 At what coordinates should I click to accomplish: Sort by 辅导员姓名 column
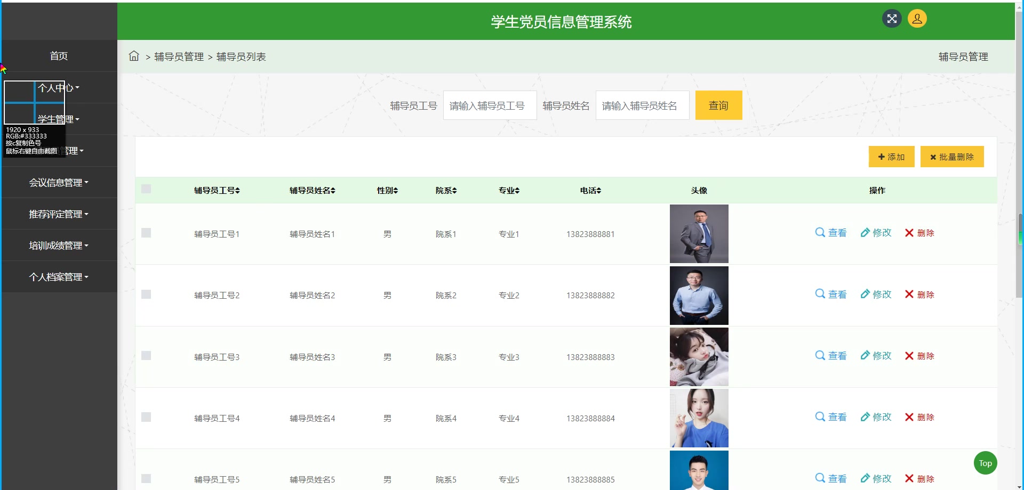[313, 190]
